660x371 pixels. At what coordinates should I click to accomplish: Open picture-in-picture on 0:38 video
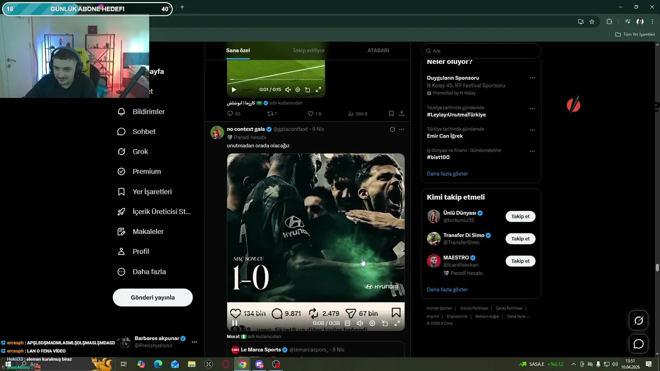pyautogui.click(x=385, y=324)
